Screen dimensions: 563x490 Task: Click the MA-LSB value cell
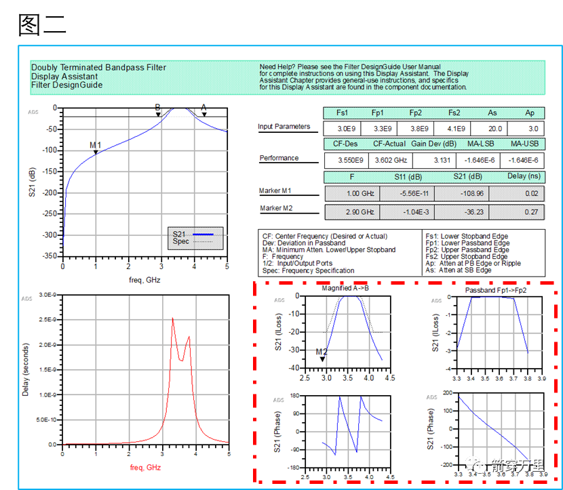coord(478,161)
